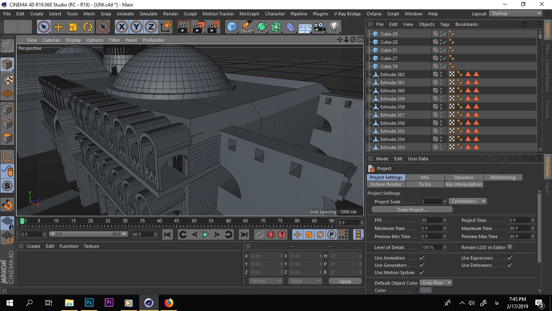Open the World coordinate dropdown
The width and height of the screenshot is (552, 311).
[x=266, y=281]
